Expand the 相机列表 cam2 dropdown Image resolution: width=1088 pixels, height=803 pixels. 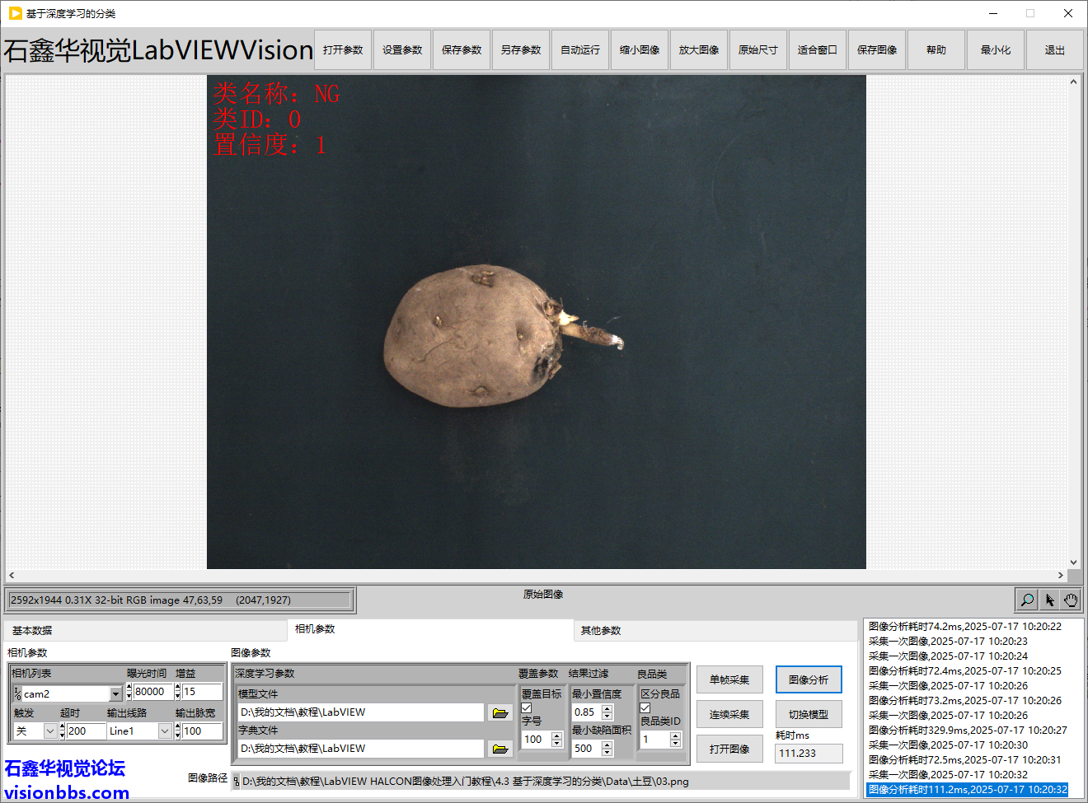(115, 694)
